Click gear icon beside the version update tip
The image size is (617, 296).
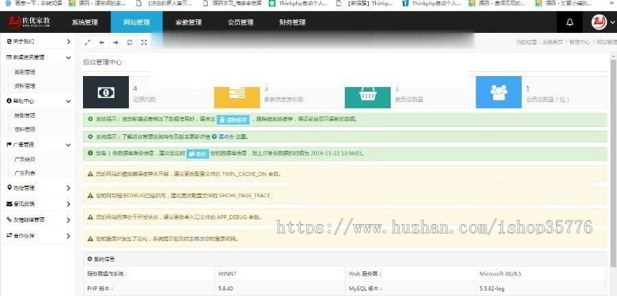[x=90, y=136]
